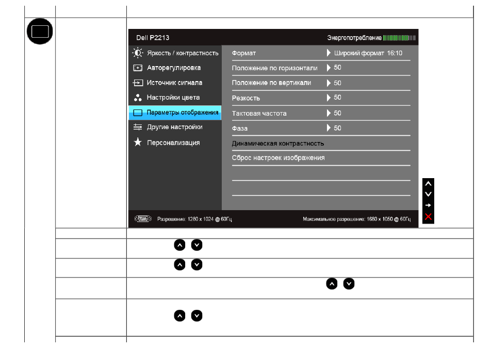Open the Параметры отображения menu item
The width and height of the screenshot is (492, 348).
[175, 113]
